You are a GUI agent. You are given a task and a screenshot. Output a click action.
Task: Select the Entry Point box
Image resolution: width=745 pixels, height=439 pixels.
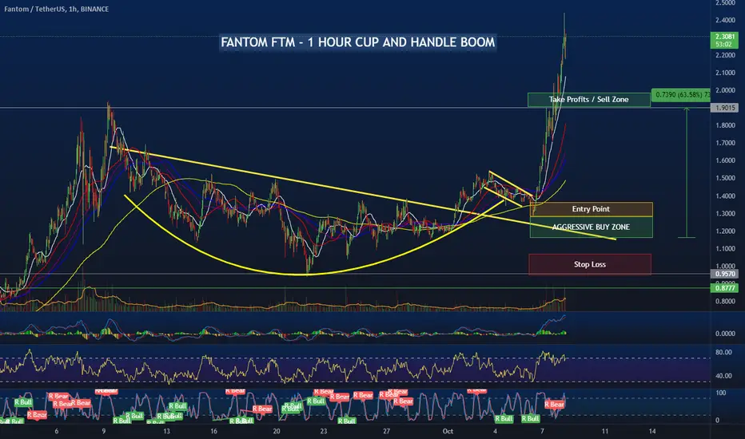pos(591,209)
